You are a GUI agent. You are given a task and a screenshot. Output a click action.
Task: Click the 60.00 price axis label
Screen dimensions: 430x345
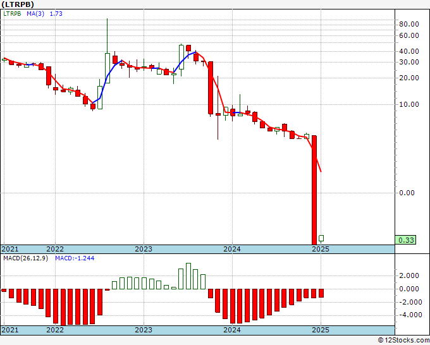pyautogui.click(x=409, y=35)
